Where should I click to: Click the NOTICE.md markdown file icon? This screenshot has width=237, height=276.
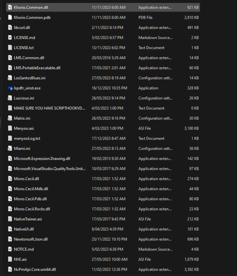10,249
